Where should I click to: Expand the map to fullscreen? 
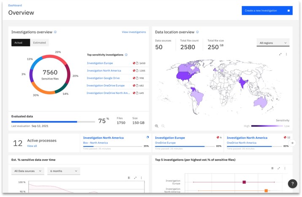[x=280, y=54]
